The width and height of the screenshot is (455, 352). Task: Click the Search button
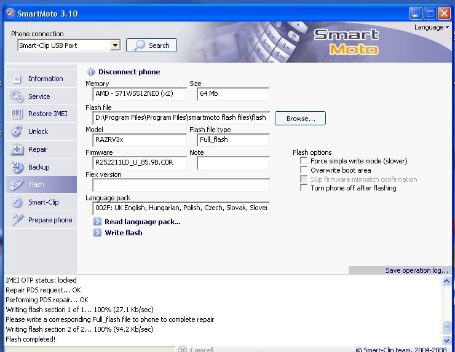[151, 45]
